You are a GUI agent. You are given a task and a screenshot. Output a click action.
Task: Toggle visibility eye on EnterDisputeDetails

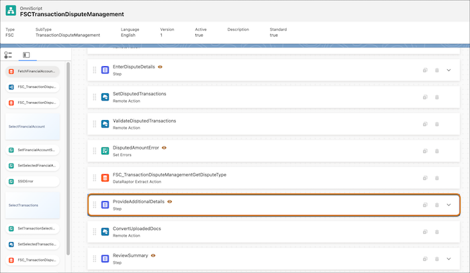(x=160, y=67)
